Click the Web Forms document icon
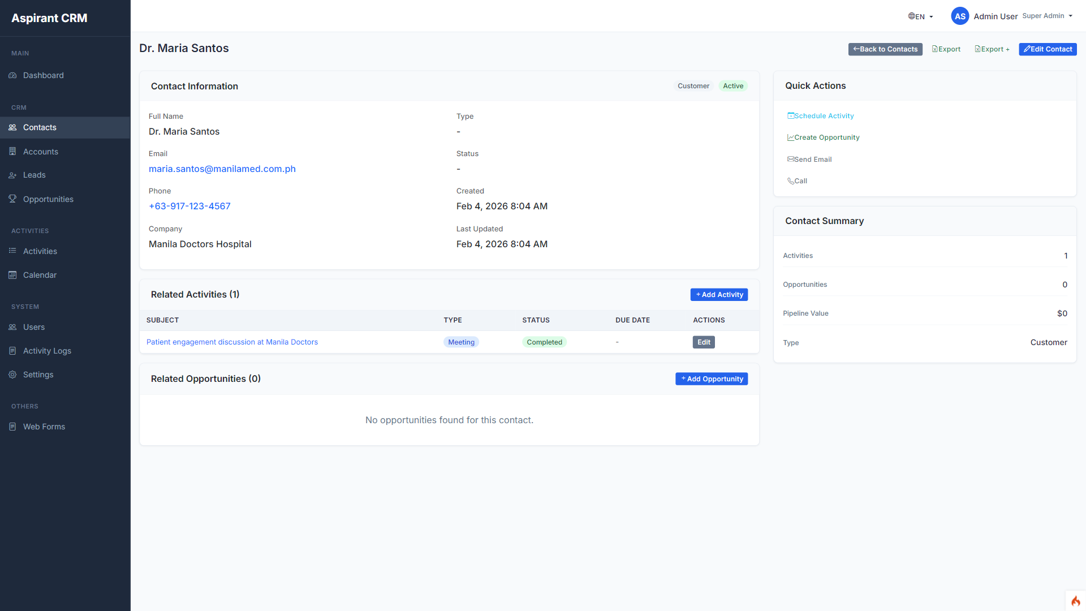Screen dimensions: 1086x611 point(12,427)
